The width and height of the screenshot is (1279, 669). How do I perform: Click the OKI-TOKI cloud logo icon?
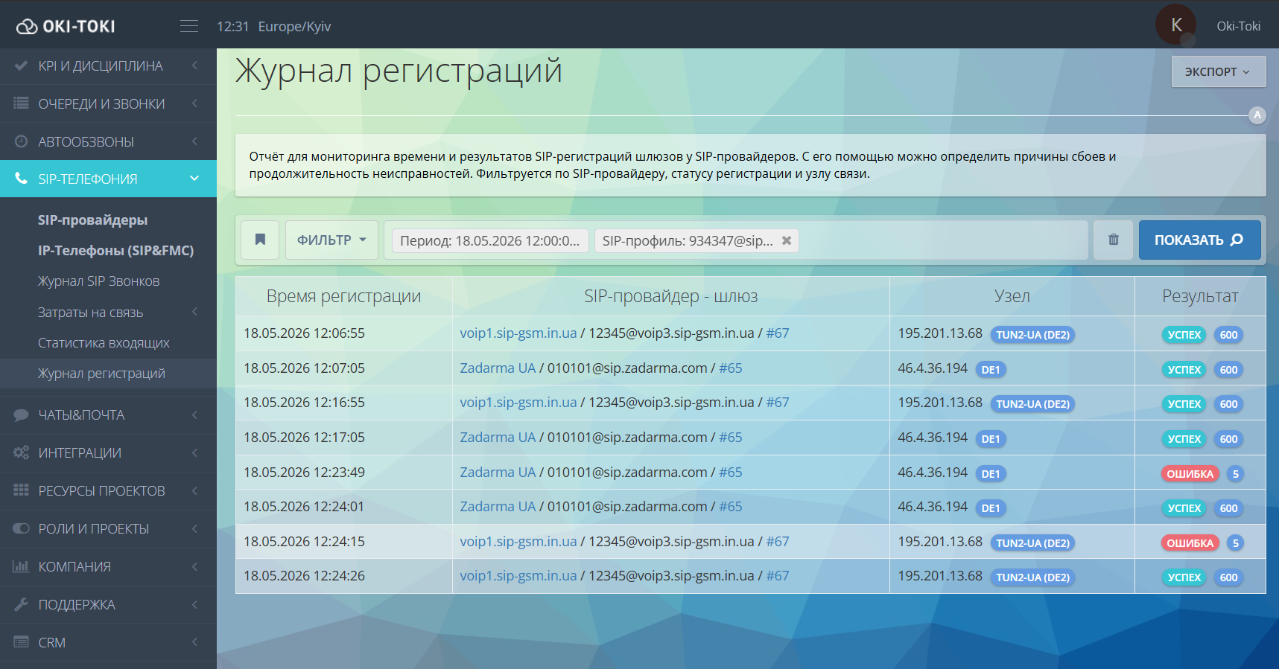point(27,27)
